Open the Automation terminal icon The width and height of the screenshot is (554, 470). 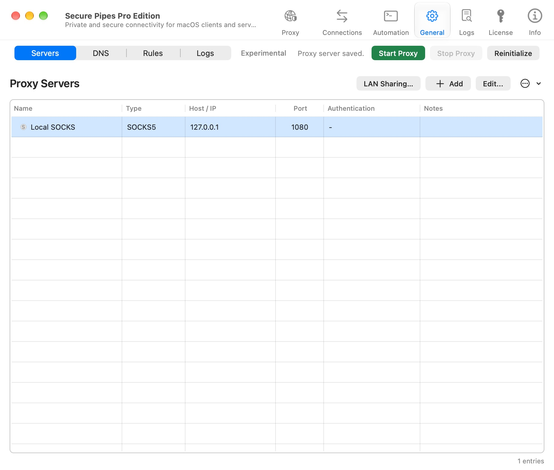click(391, 16)
